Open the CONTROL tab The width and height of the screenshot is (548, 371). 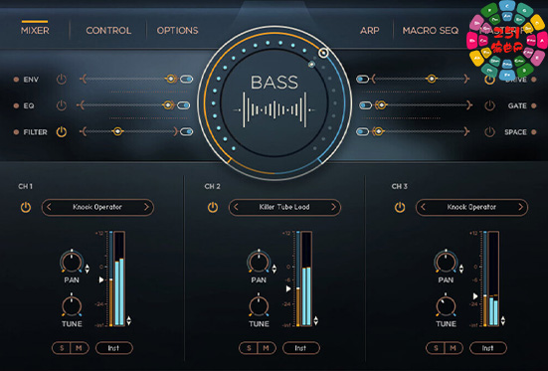click(x=108, y=31)
